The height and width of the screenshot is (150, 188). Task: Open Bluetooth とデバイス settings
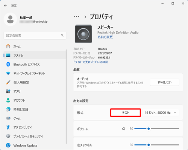[x=35, y=64]
